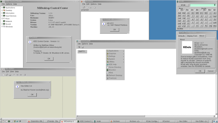The width and height of the screenshot is (218, 123).
Task: Expand Desktop node in Control Center tree
Action: click(x=2, y=10)
